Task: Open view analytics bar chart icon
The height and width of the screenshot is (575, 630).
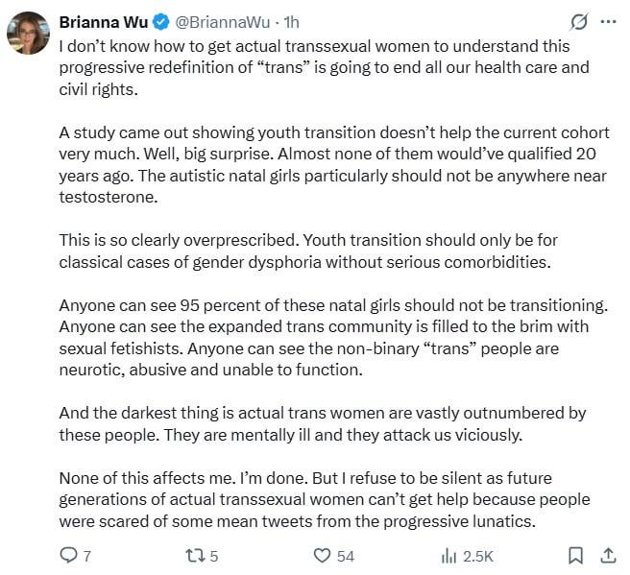Action: pyautogui.click(x=448, y=555)
